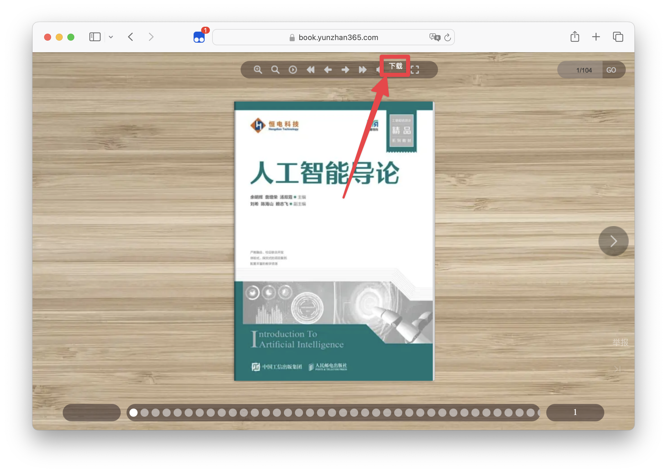This screenshot has height=473, width=667.
Task: Click the 下载 download button
Action: pyautogui.click(x=395, y=66)
